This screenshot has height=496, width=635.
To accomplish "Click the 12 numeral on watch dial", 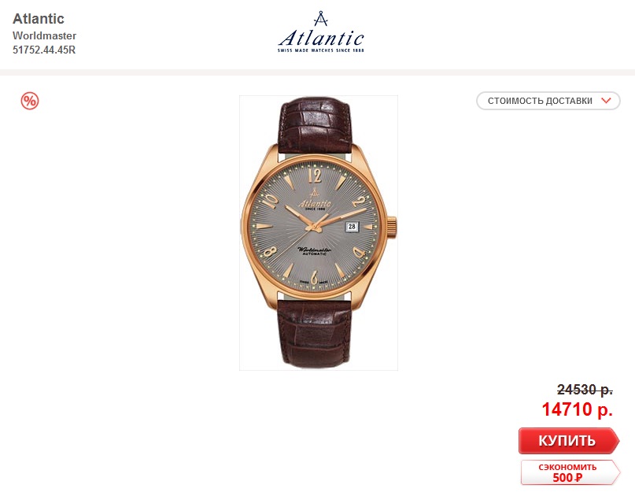I will pos(315,176).
